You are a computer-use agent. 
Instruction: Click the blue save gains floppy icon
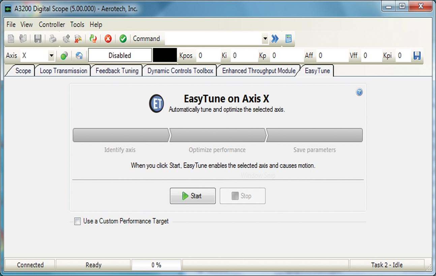[417, 56]
